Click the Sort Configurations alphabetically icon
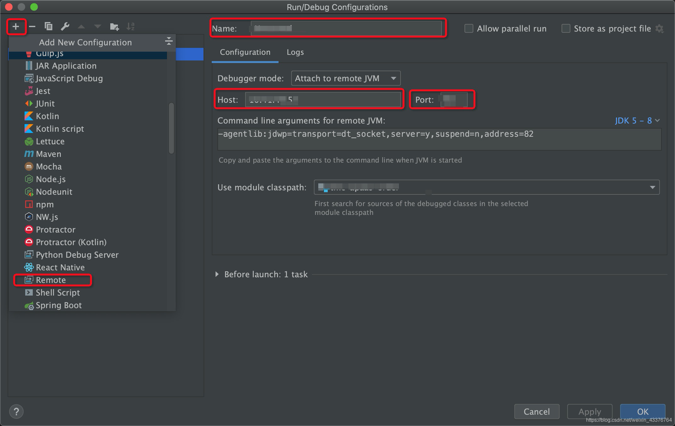This screenshot has width=675, height=426. click(x=130, y=27)
